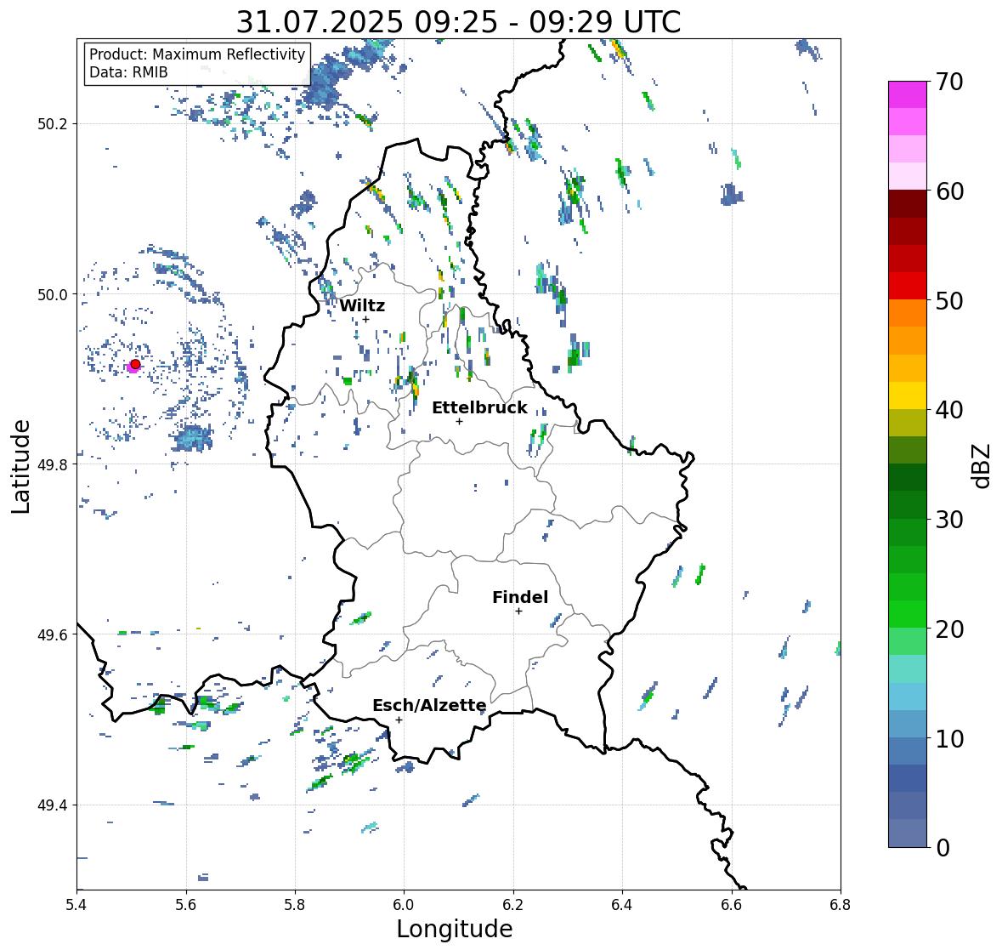Click the Wiltz station label
Viewport: 1002px width, 950px height.
[362, 305]
